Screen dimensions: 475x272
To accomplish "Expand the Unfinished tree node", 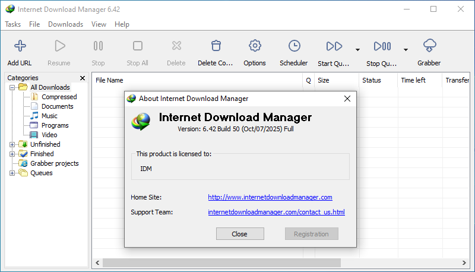I will pyautogui.click(x=12, y=144).
